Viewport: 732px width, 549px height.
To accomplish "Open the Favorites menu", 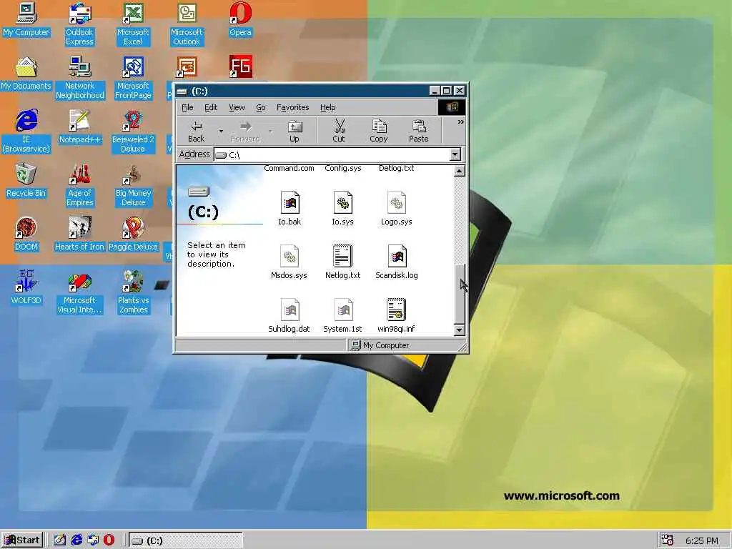I will (292, 107).
